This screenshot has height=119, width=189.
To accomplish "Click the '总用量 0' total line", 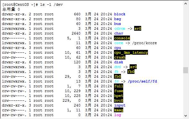I will (11, 9).
